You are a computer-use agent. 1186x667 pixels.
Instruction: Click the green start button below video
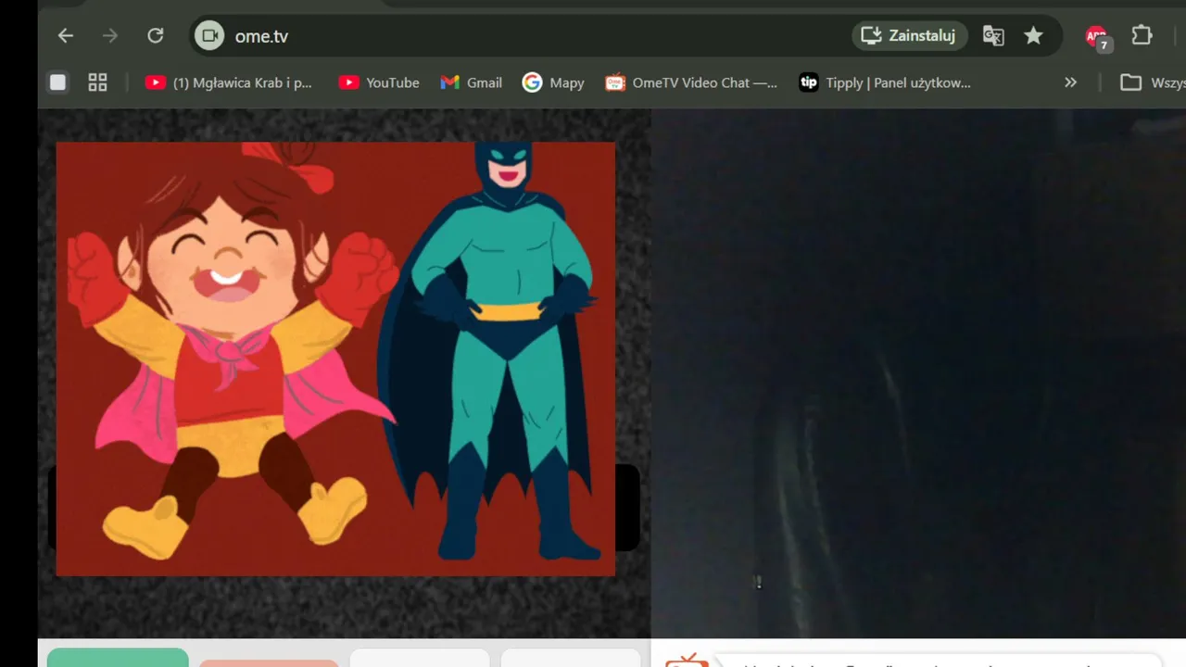(x=118, y=658)
